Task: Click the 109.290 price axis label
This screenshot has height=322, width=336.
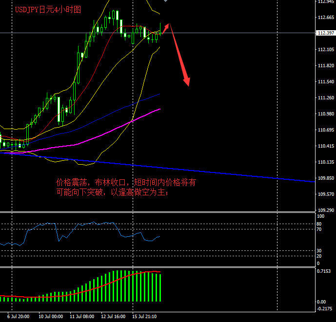Action: coord(326,210)
